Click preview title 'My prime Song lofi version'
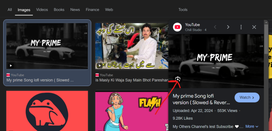The image size is (272, 131). point(201,99)
